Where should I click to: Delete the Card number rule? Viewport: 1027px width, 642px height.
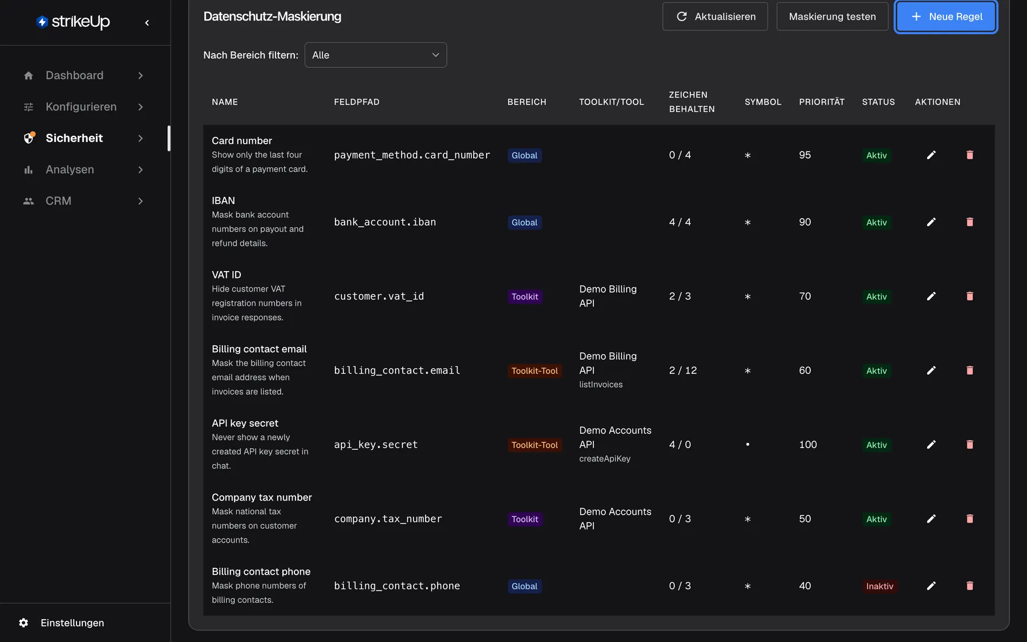coord(969,155)
